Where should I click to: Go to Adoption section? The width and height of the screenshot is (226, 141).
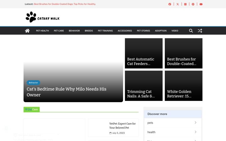coord(161,31)
